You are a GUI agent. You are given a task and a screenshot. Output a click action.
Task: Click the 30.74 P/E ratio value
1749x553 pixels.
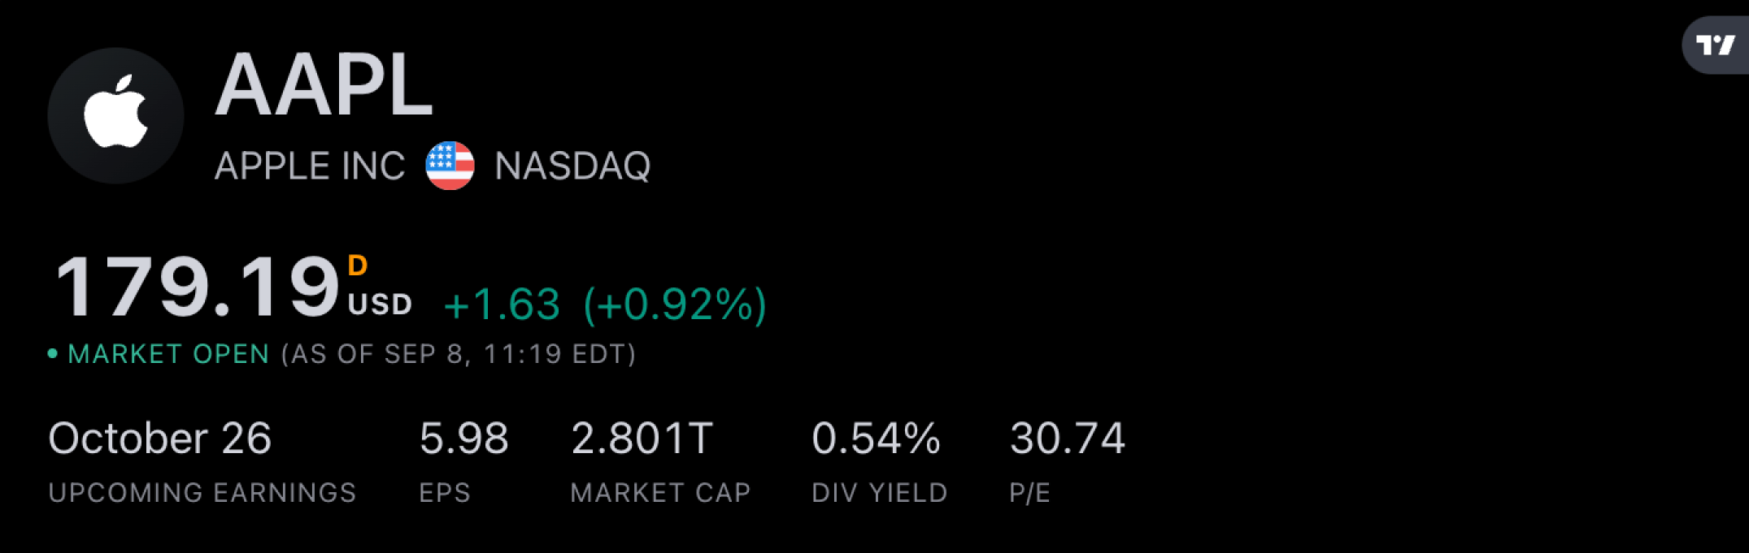[1067, 439]
